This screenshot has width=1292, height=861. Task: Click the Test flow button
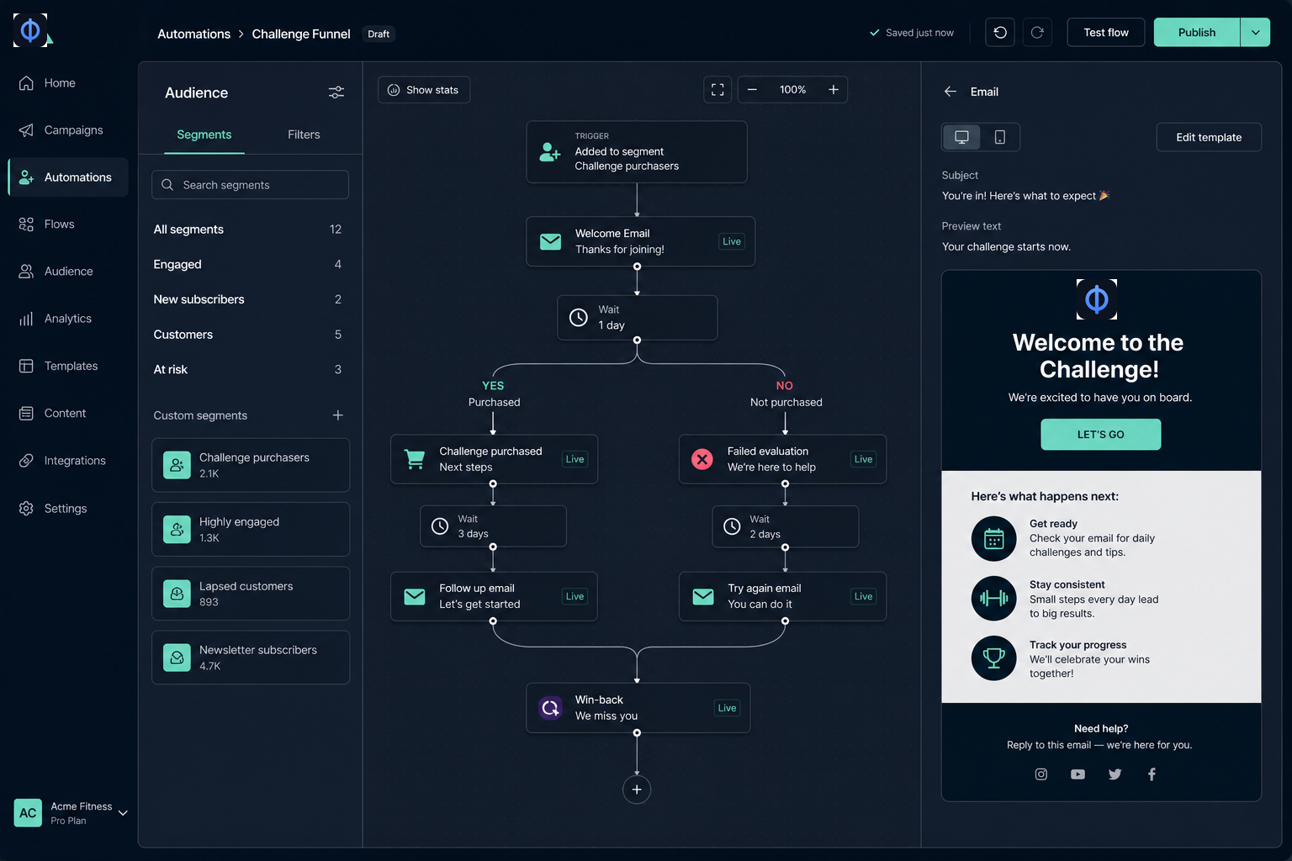1106,32
